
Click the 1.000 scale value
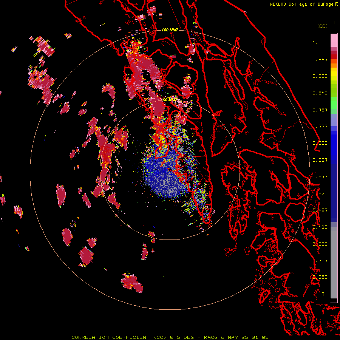[320, 42]
